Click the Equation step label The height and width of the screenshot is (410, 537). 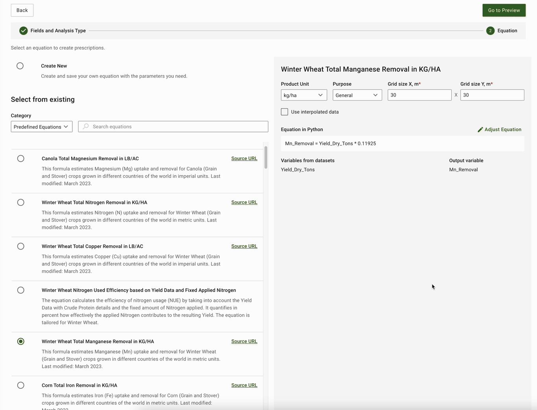(x=507, y=31)
